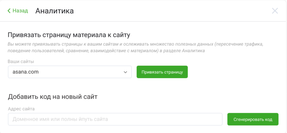Click the Сгенерировать код button
This screenshot has height=133, width=287.
(253, 119)
